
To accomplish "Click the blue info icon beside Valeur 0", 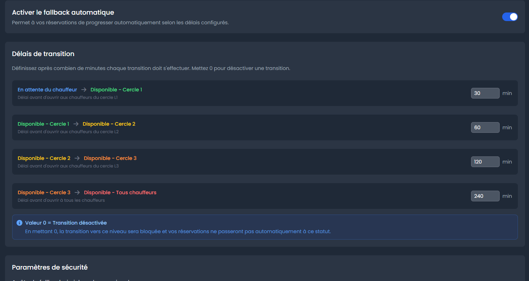I will click(20, 223).
